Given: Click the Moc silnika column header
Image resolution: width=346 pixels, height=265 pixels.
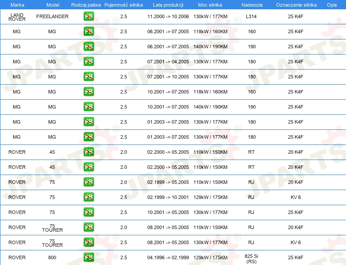Looking at the screenshot, I should point(210,5).
